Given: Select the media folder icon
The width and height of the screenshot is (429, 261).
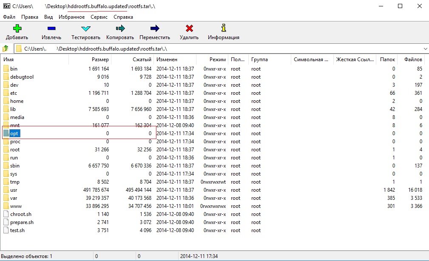Looking at the screenshot, I should point(6,117).
